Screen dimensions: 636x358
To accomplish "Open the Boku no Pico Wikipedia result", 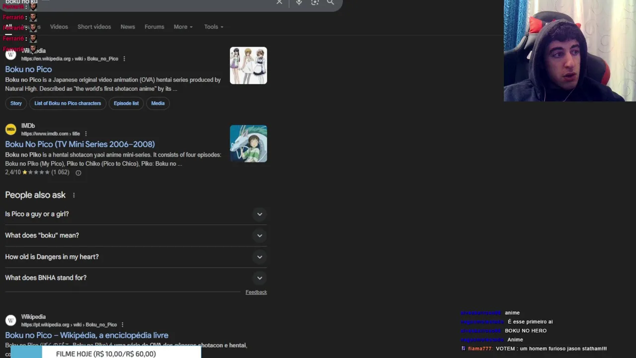I will [28, 69].
